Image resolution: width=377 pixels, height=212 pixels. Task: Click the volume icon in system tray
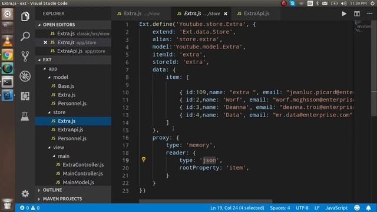pos(343,4)
